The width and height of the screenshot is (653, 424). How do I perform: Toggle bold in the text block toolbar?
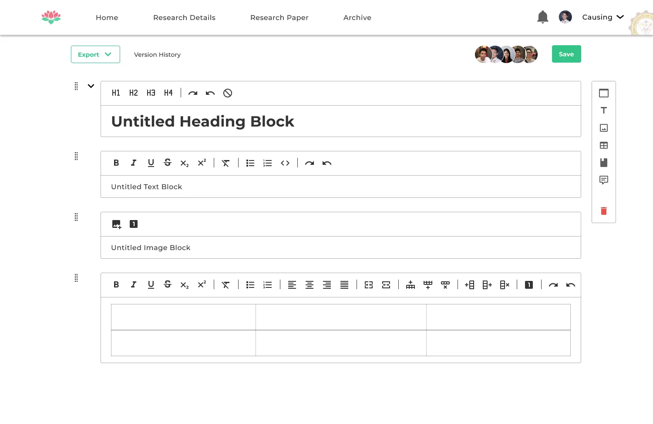(116, 163)
